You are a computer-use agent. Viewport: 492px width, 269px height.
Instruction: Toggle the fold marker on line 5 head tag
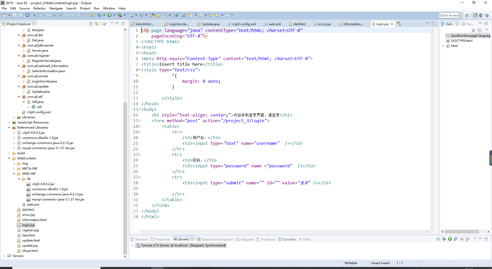(139, 53)
